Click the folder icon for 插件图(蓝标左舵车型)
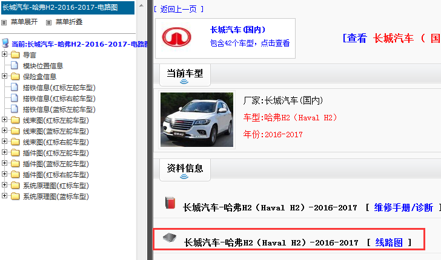The width and height of the screenshot is (441, 260). click(x=15, y=164)
